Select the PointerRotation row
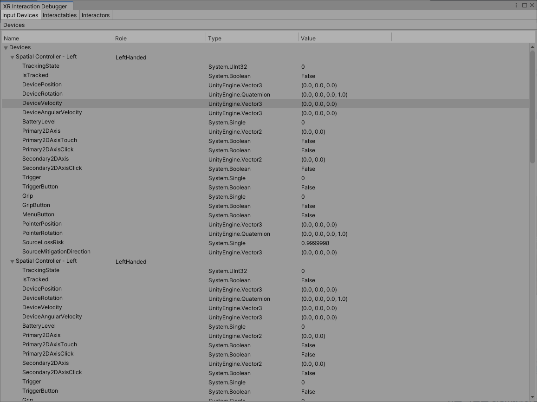539x402 pixels. 266,233
